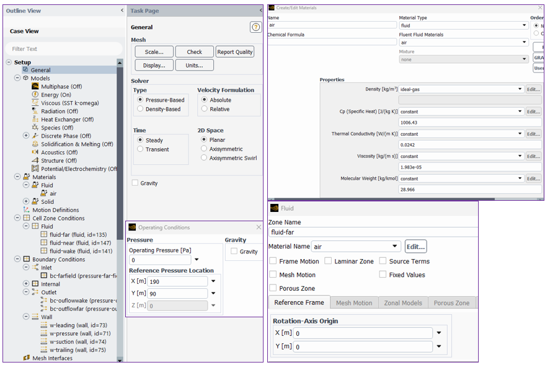Switch to the Reference Frame tab
550x365 pixels.
coord(299,302)
